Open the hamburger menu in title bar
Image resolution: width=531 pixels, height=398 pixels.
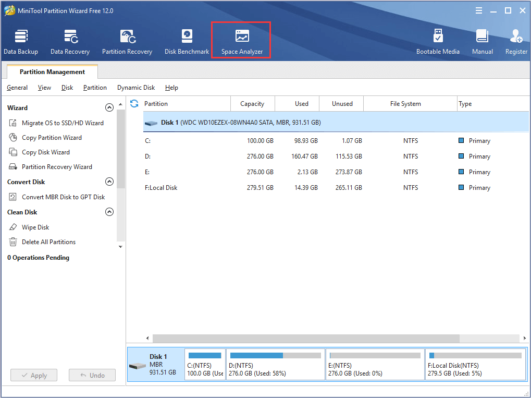479,10
